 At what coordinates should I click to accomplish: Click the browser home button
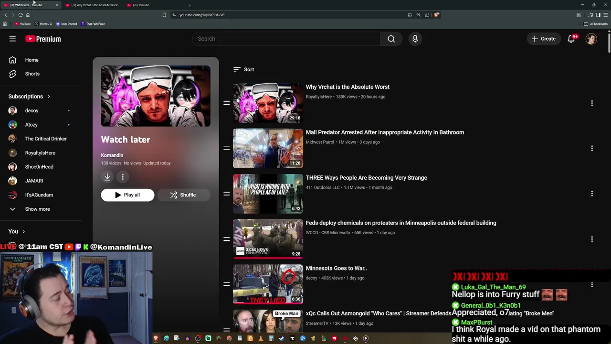point(28,15)
